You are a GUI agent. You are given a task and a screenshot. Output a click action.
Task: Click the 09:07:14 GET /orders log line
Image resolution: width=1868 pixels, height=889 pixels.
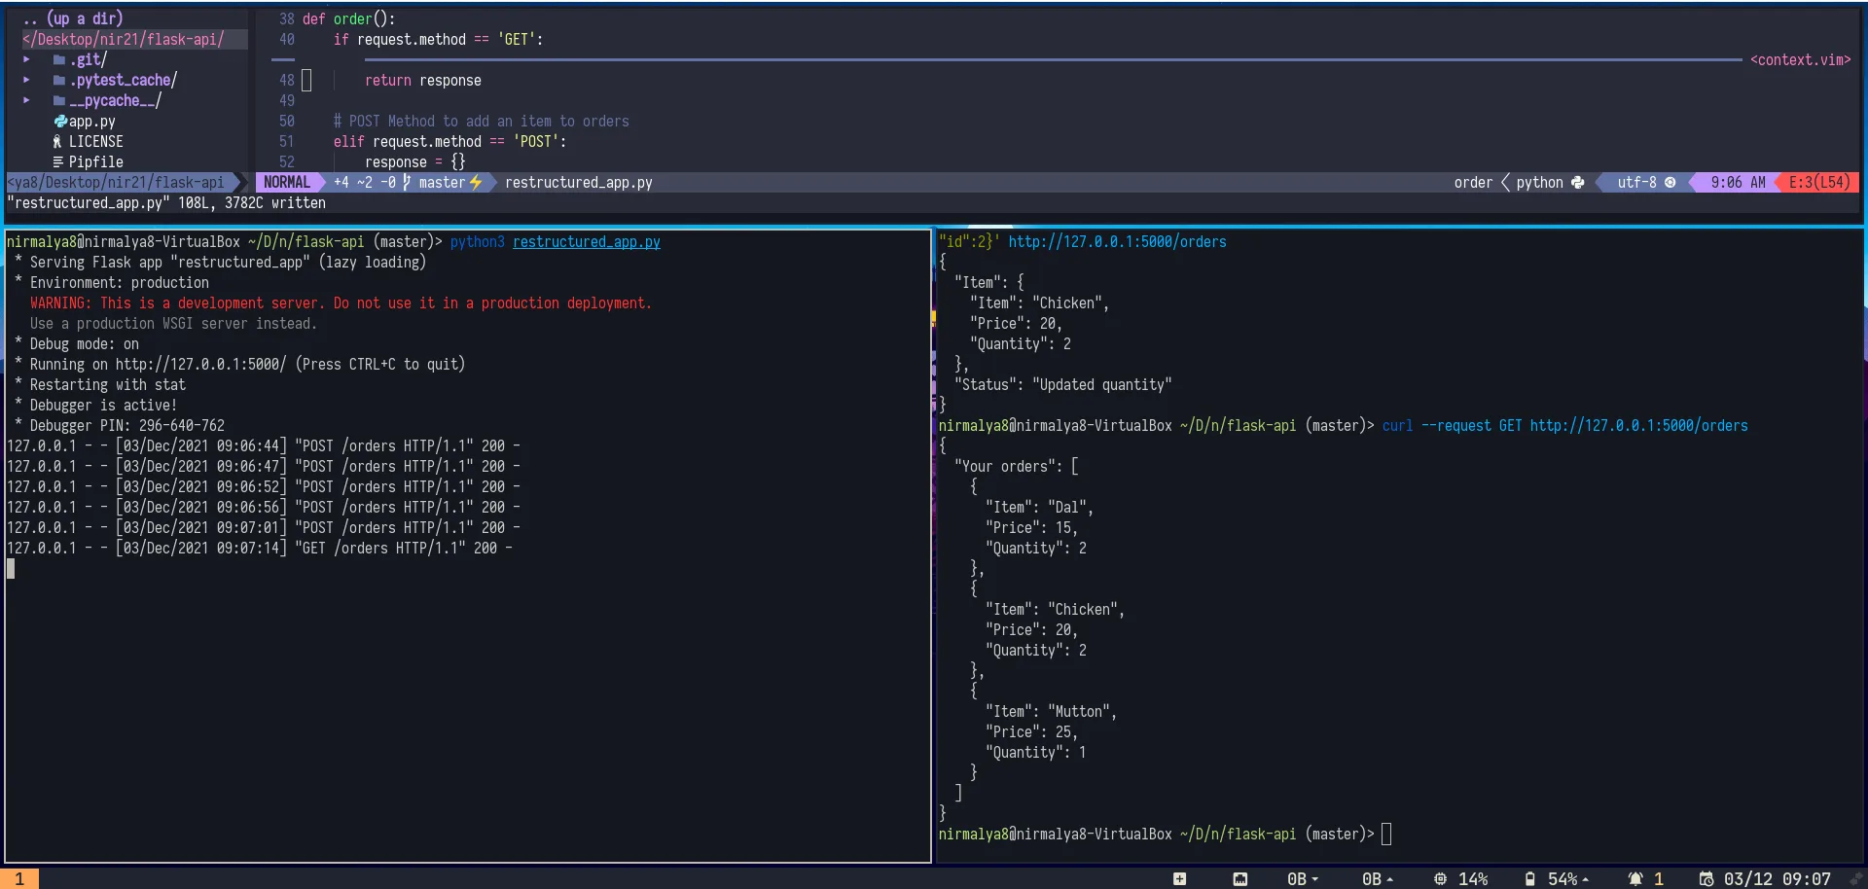[260, 548]
